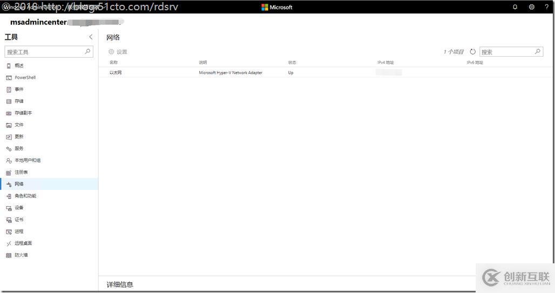Click the 详细信息 details heading

pos(120,284)
